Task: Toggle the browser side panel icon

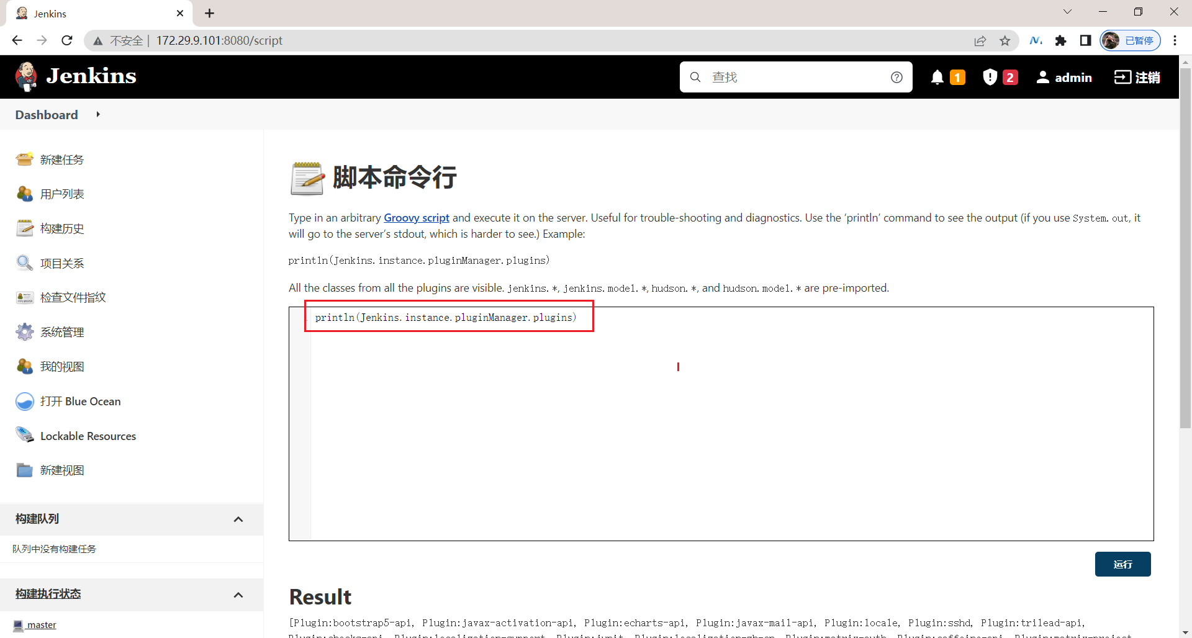Action: point(1085,40)
